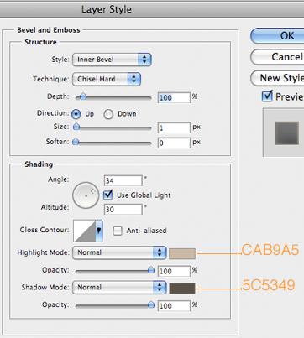Click the Soften value field
Screen dimensions: 304x338
click(174, 143)
